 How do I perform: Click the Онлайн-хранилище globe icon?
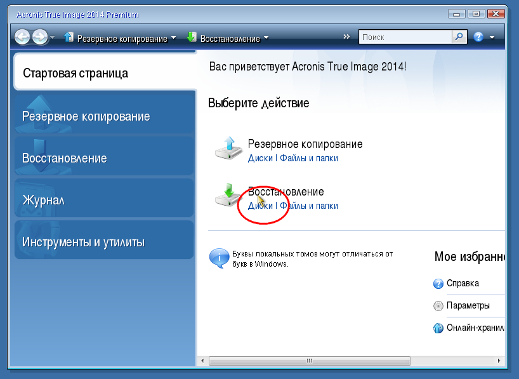coord(438,328)
